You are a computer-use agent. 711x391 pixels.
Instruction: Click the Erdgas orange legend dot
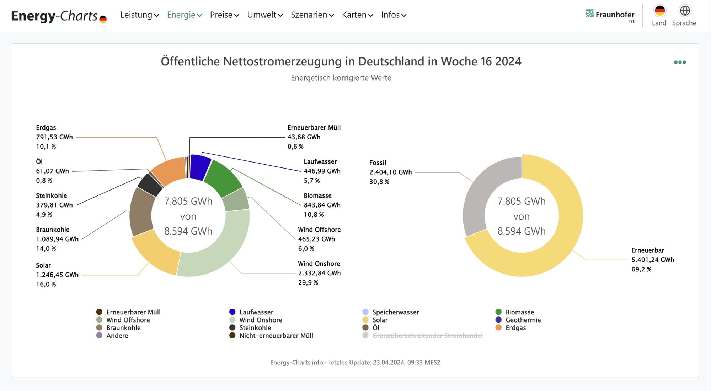498,327
